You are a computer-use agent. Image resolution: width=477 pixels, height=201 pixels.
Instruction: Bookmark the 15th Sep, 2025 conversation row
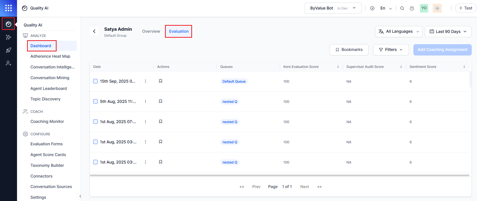(x=161, y=81)
